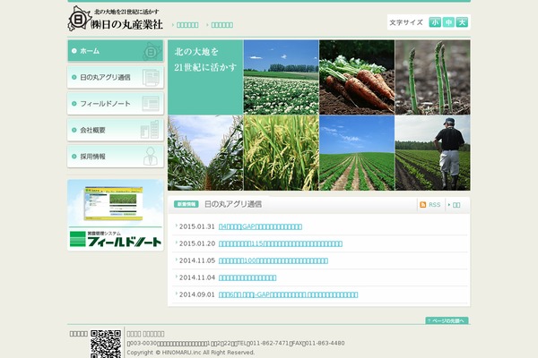Screen dimensions: 538x358
Task: Open フィールドノート sidebar menu item
Action: [116, 104]
